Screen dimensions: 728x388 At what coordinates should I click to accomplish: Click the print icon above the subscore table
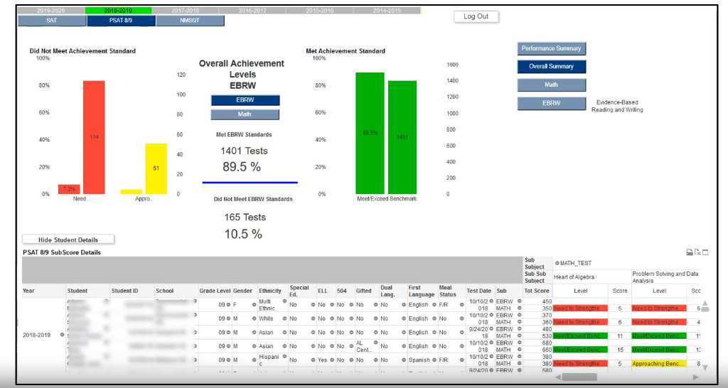[x=690, y=252]
